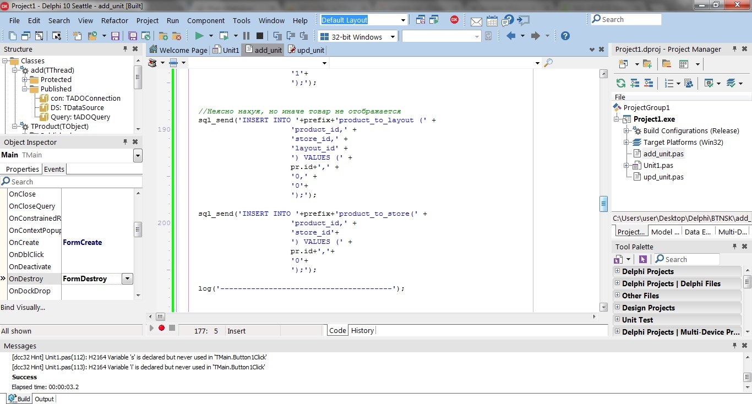Click the IDE Search box at top right

626,19
